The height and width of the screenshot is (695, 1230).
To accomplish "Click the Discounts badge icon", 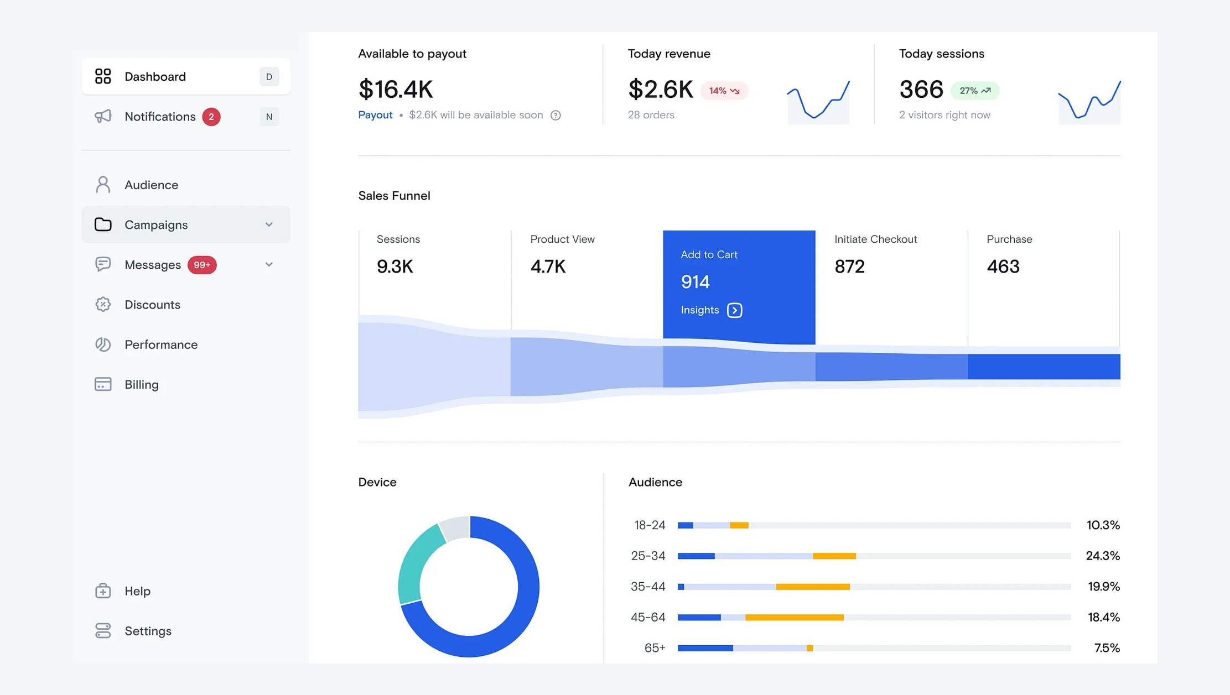I will (x=103, y=304).
